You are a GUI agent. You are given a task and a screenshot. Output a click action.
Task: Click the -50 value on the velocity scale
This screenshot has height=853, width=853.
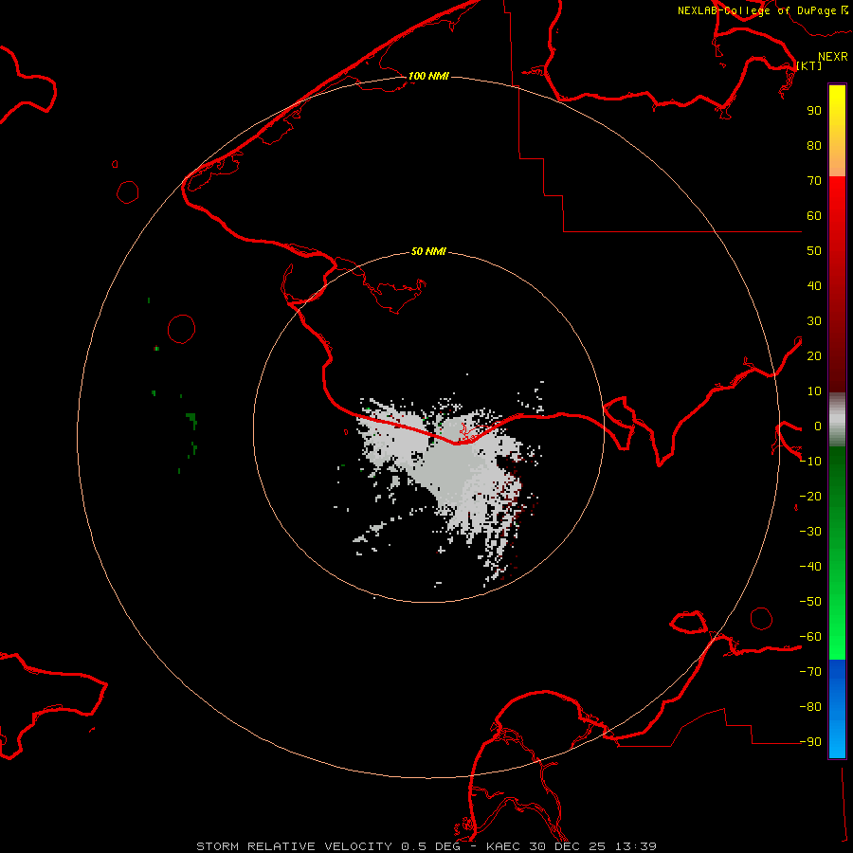pyautogui.click(x=810, y=602)
